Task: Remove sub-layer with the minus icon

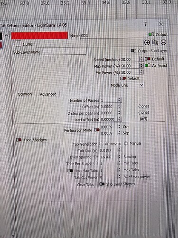Action: coord(163,42)
